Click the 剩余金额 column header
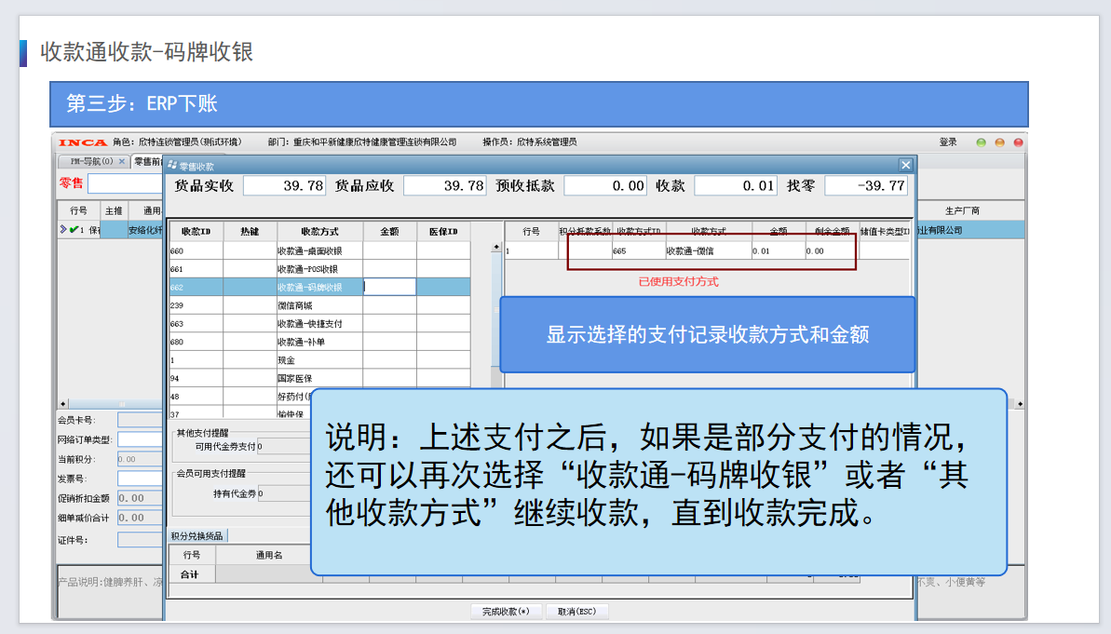 [x=832, y=232]
